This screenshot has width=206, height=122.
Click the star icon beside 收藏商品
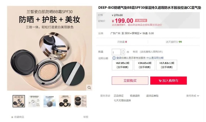point(12,117)
